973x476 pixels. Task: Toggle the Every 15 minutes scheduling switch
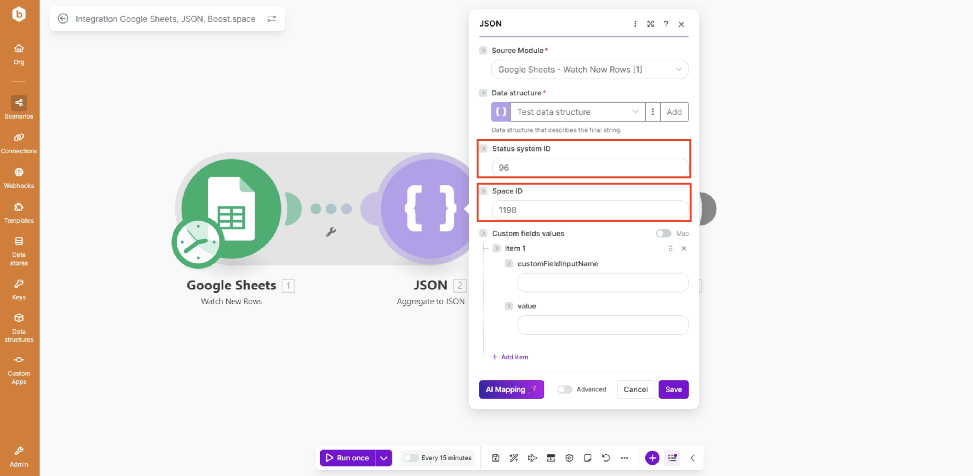(411, 458)
